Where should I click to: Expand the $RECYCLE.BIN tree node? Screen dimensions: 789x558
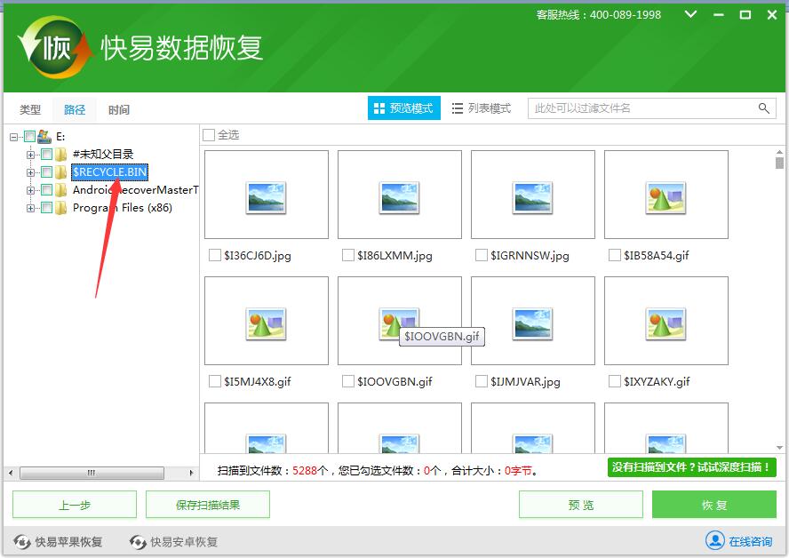31,172
